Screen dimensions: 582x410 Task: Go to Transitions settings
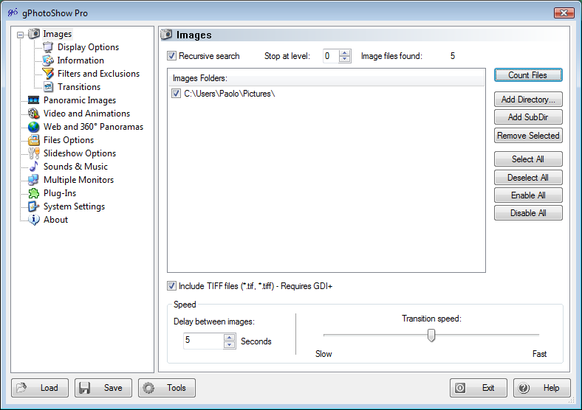tap(79, 87)
